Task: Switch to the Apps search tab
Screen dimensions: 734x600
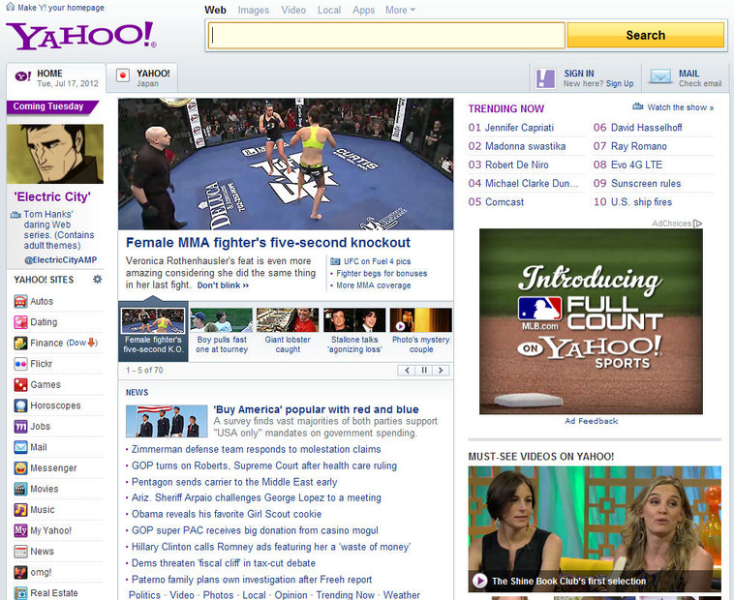Action: (364, 10)
